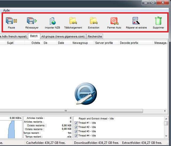This screenshot has height=146, width=171.
Task: Open the Extraction folder icon
Action: click(x=94, y=20)
